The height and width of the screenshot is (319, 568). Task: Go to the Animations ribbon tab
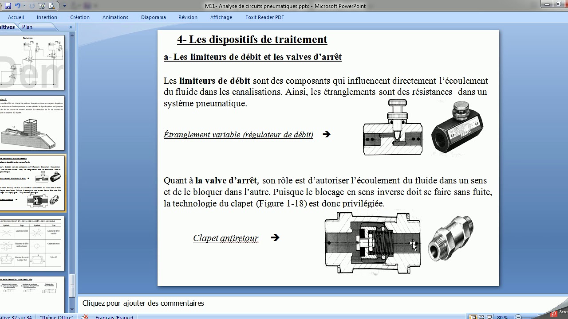[115, 17]
